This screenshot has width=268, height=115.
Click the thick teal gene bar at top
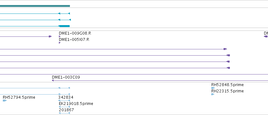[35, 6]
